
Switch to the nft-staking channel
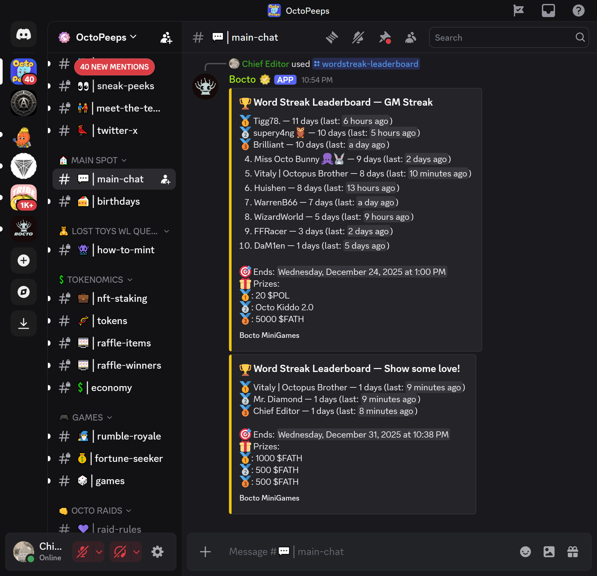[x=122, y=298]
